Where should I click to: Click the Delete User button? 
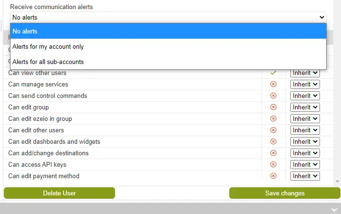click(x=59, y=193)
